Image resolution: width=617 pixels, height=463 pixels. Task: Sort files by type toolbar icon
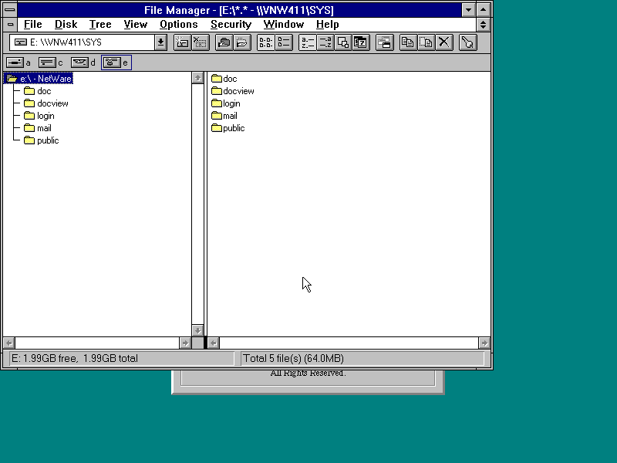tap(325, 42)
